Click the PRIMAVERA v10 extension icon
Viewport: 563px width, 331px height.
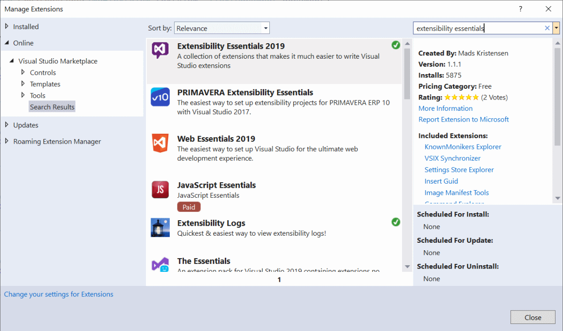coord(160,97)
